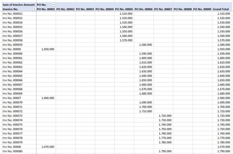Select row label Inv No. 00008
The image size is (233, 154).
pos(12,147)
